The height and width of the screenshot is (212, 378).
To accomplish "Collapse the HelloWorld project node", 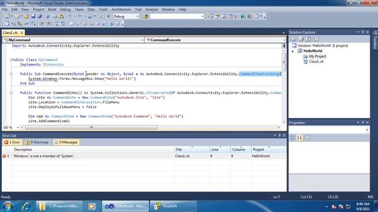I will [293, 51].
